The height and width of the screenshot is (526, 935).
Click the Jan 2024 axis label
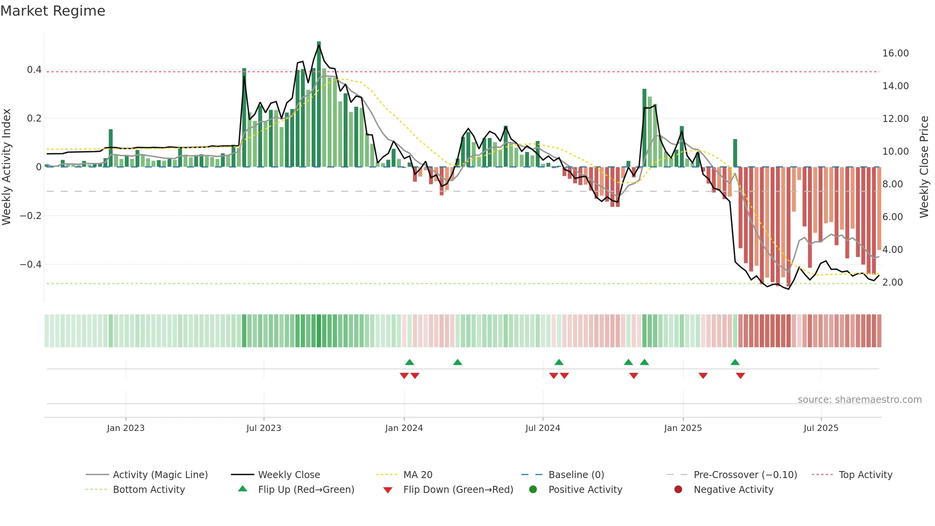pos(404,428)
